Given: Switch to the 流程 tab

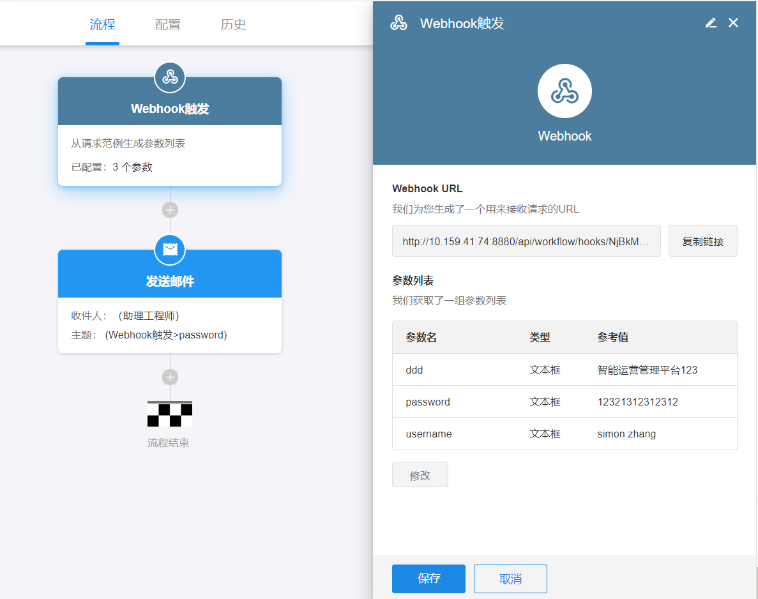Looking at the screenshot, I should click(102, 25).
